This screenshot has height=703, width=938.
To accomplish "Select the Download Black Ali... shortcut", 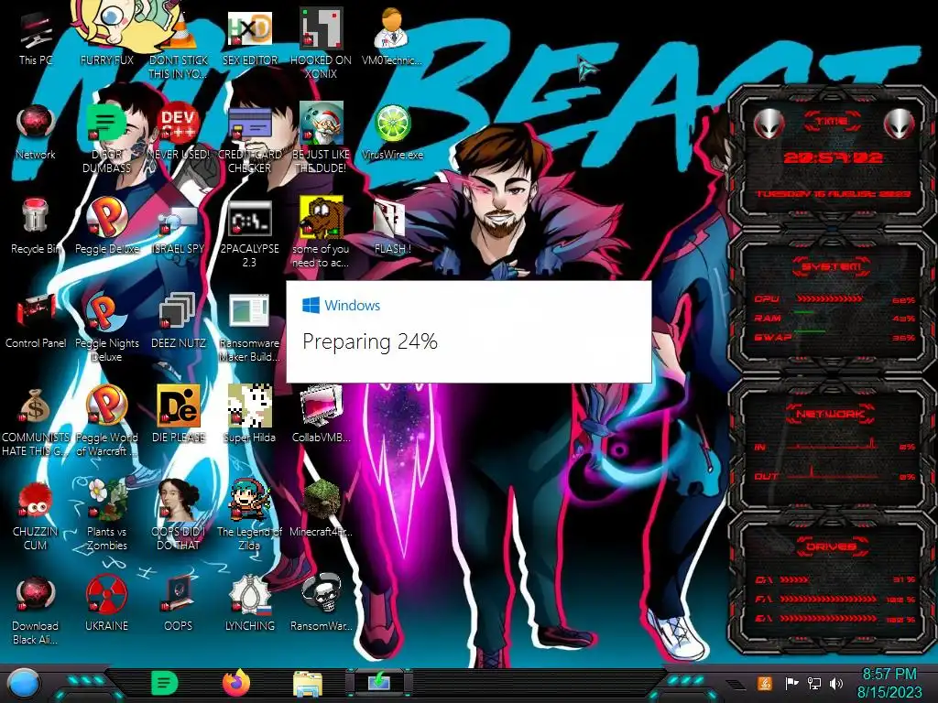I will click(x=36, y=610).
